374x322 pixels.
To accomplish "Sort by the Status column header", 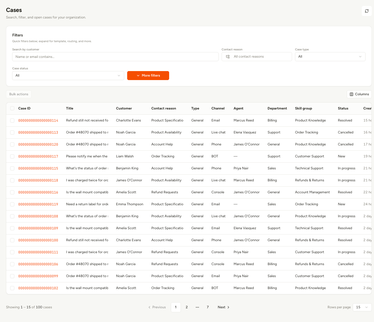I will point(343,108).
